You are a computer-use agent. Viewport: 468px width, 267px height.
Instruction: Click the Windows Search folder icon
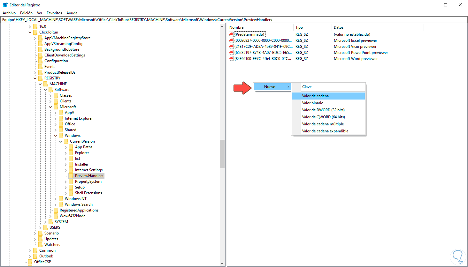[61, 204]
